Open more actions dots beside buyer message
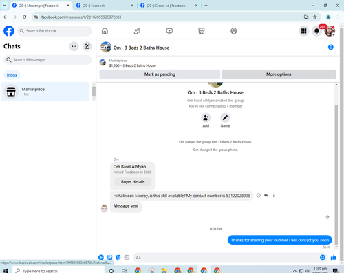The image size is (344, 273). tap(274, 196)
